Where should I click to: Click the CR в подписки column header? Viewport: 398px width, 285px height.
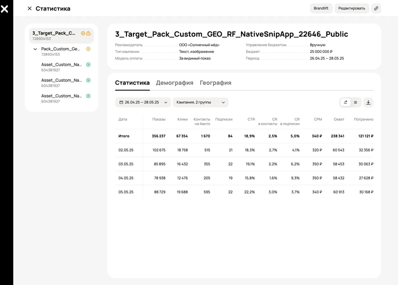point(290,122)
